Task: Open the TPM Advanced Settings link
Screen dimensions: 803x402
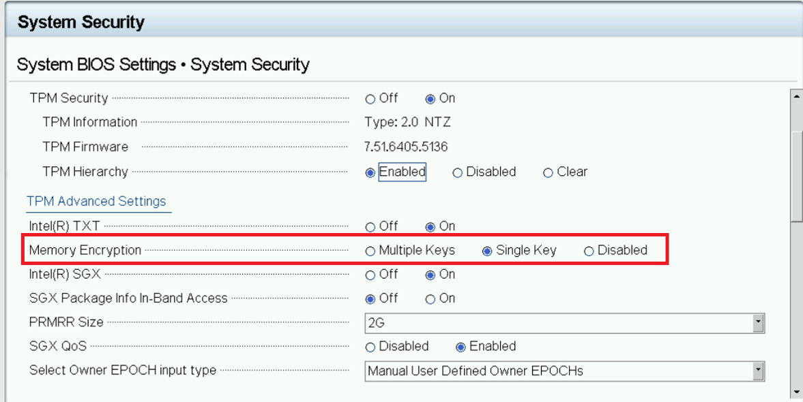Action: click(98, 201)
